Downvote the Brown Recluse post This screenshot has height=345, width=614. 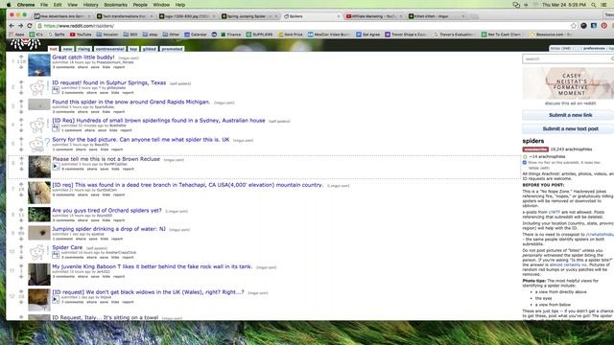(21, 169)
